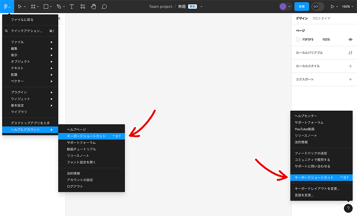
Task: Select the Frame tool
Action: tap(33, 7)
